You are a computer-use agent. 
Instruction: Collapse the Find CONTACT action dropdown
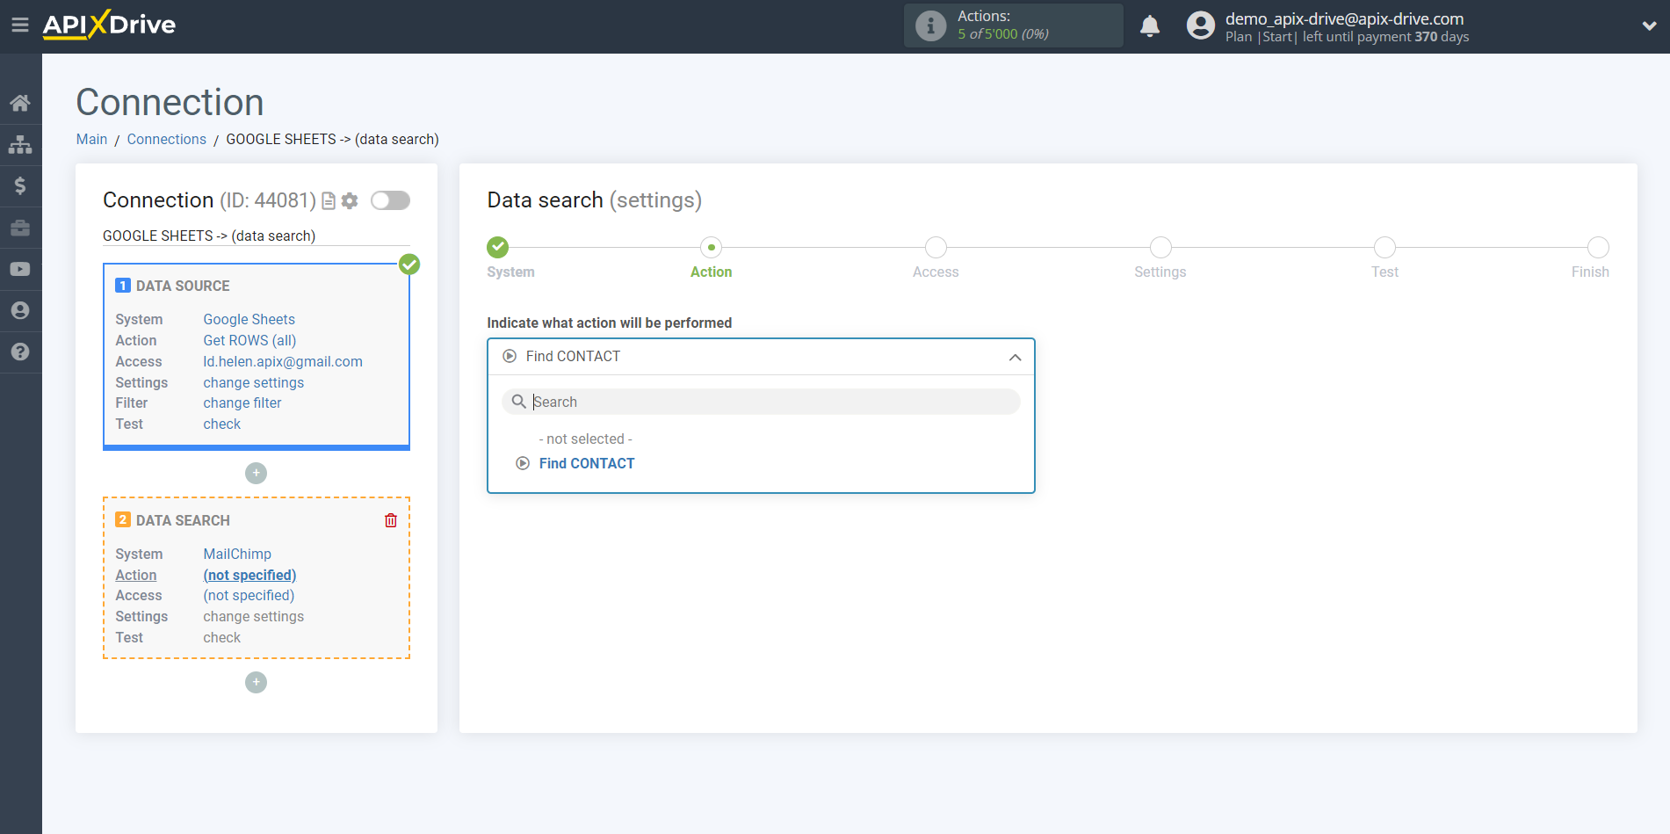click(x=761, y=356)
